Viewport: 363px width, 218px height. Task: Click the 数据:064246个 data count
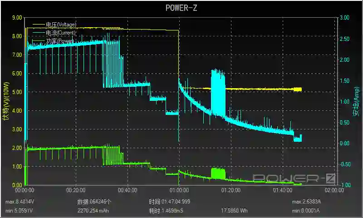(x=94, y=202)
